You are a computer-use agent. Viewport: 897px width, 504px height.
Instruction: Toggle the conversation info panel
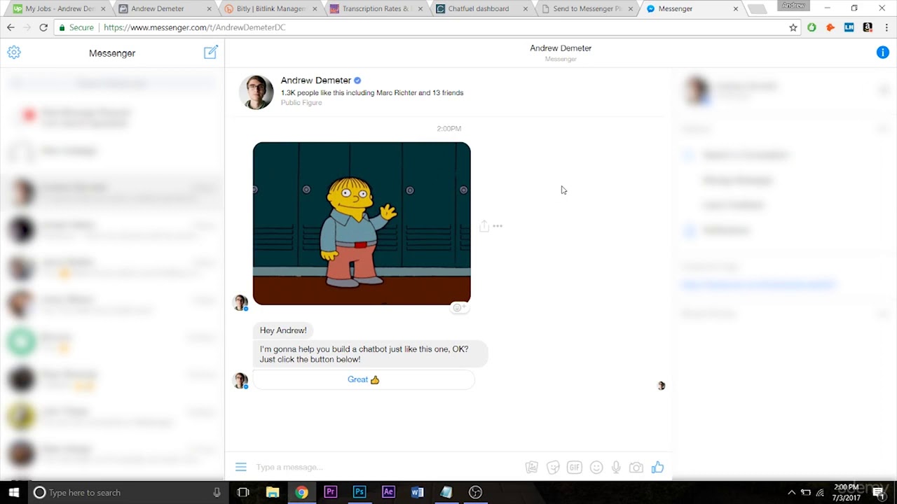point(883,52)
